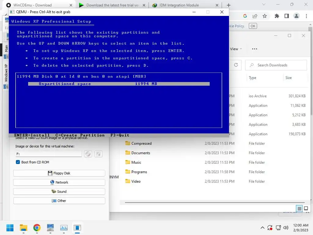The width and height of the screenshot is (313, 235).
Task: Open the volume speaker tray icon
Action: tap(286, 228)
